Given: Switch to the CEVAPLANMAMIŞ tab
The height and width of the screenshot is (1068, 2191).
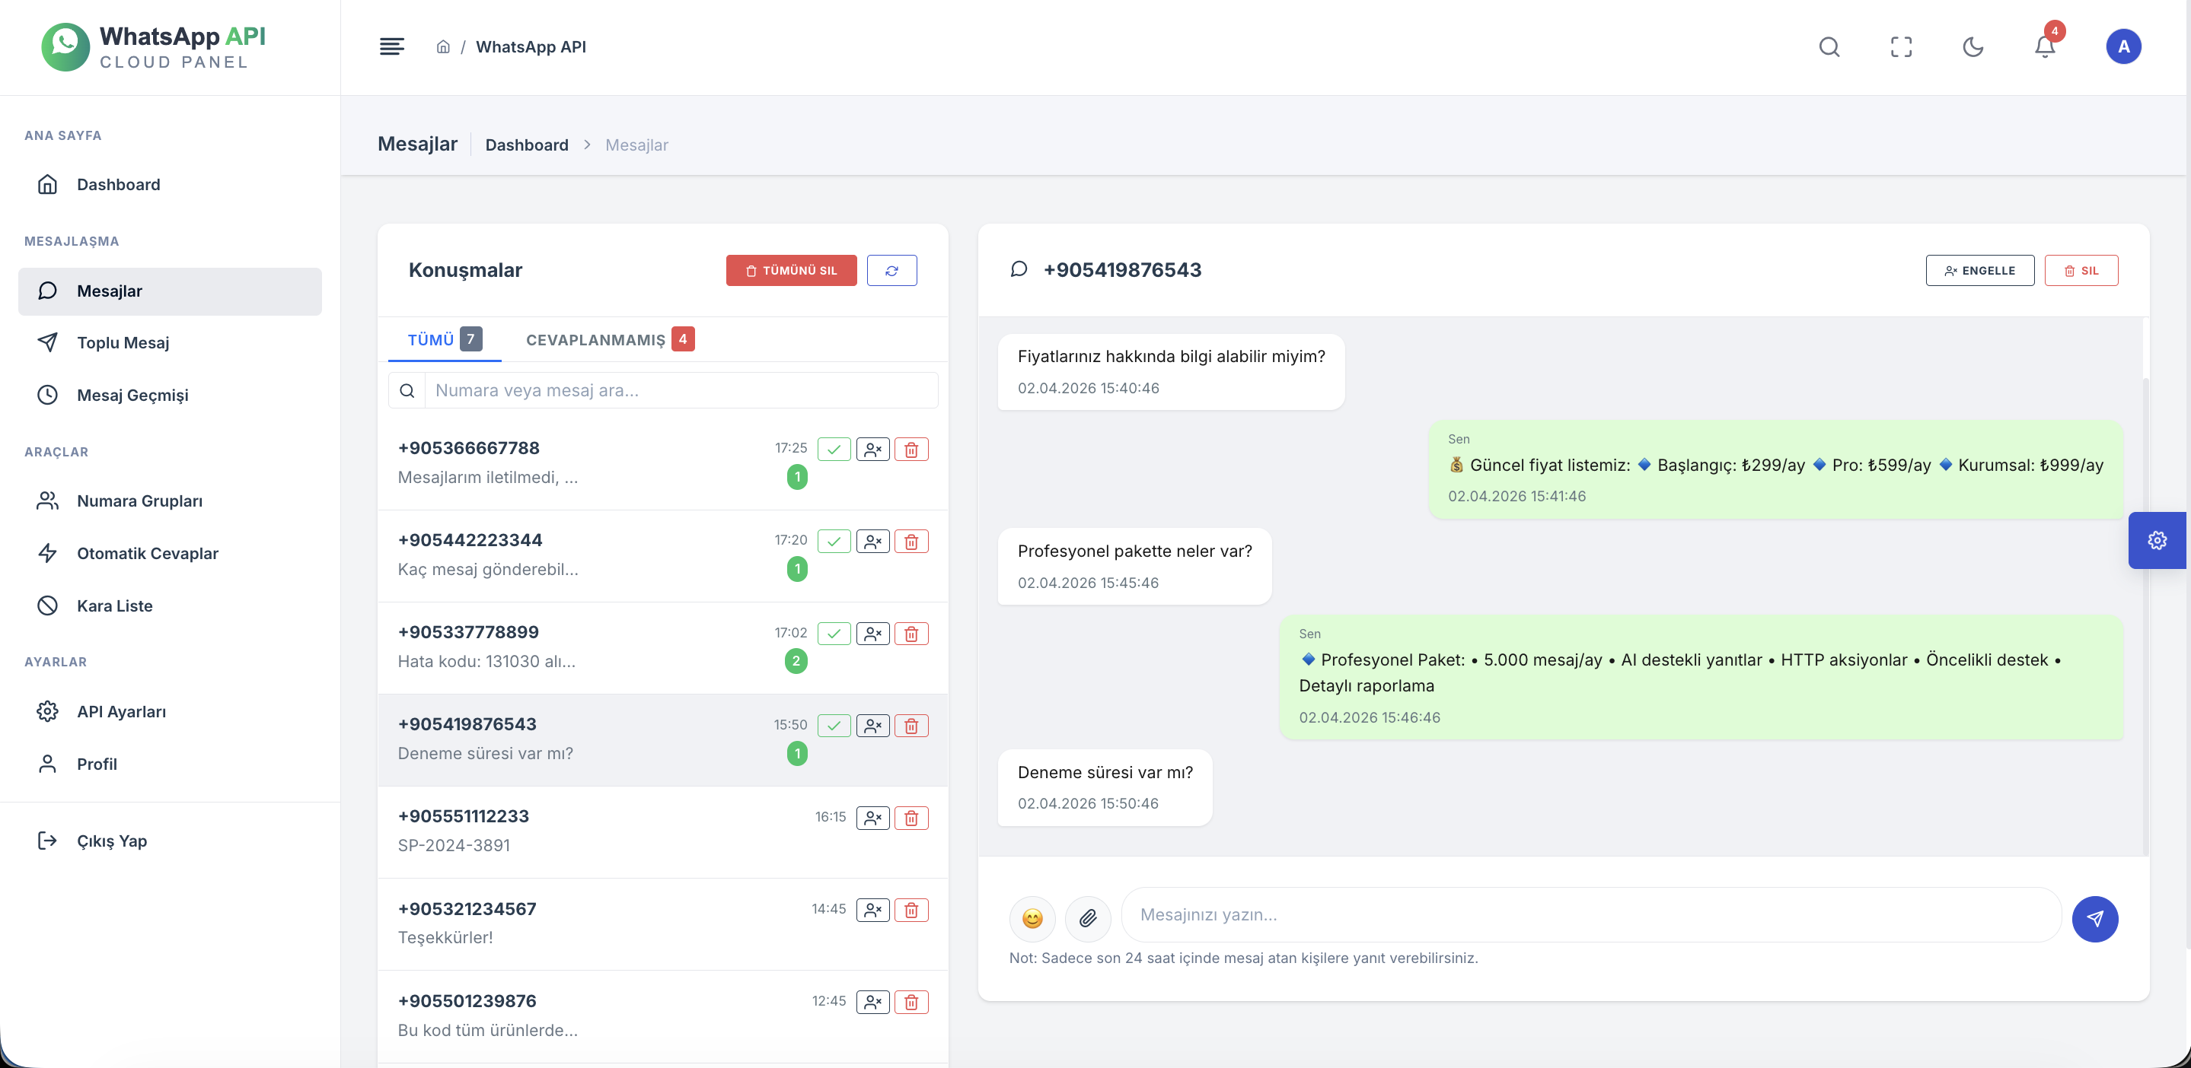Looking at the screenshot, I should coord(610,340).
